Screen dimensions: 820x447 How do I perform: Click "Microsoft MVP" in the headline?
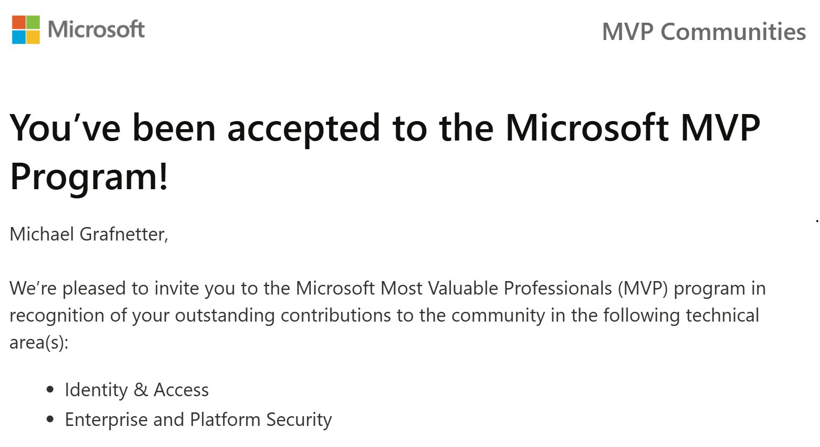[632, 128]
